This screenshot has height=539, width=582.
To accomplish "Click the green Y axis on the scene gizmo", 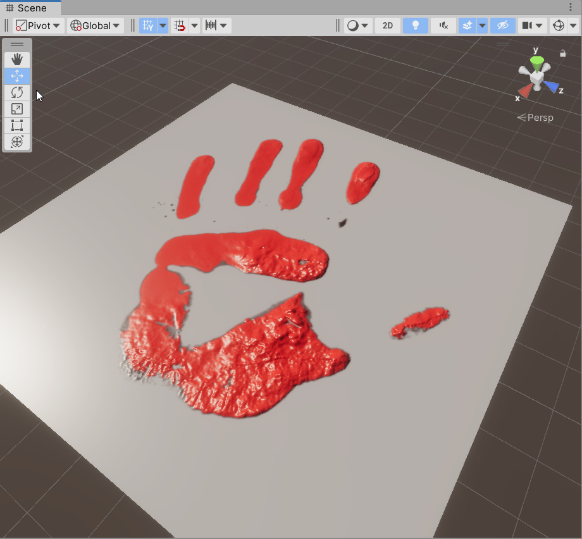I will [537, 60].
